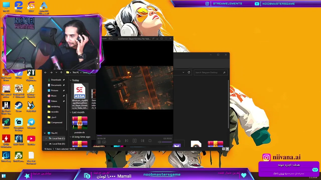
Task: Open This PC desktop icon
Action: 6,7
